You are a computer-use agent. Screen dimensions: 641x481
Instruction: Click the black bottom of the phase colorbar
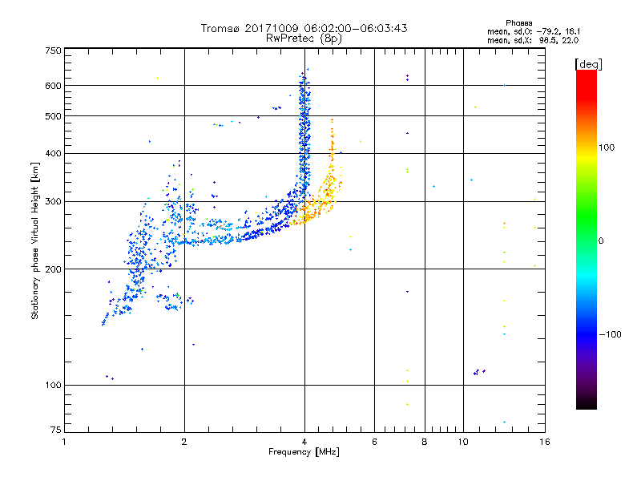[587, 403]
